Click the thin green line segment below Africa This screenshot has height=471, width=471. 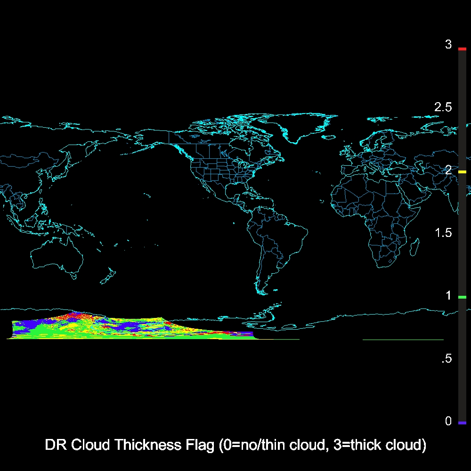tap(403, 339)
